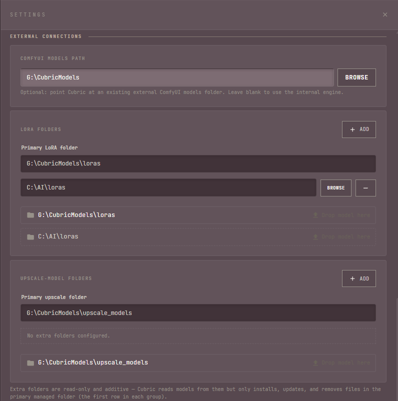Click the 'COMFYUI MODELS PATH' label
Image resolution: width=398 pixels, height=401 pixels.
point(52,58)
